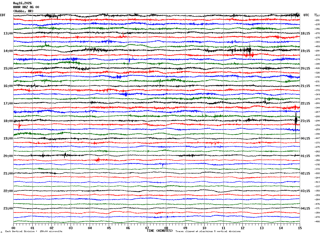Click the DC offset value -256
Image resolution: width=321 pixels, height=235 pixels.
(x=317, y=156)
